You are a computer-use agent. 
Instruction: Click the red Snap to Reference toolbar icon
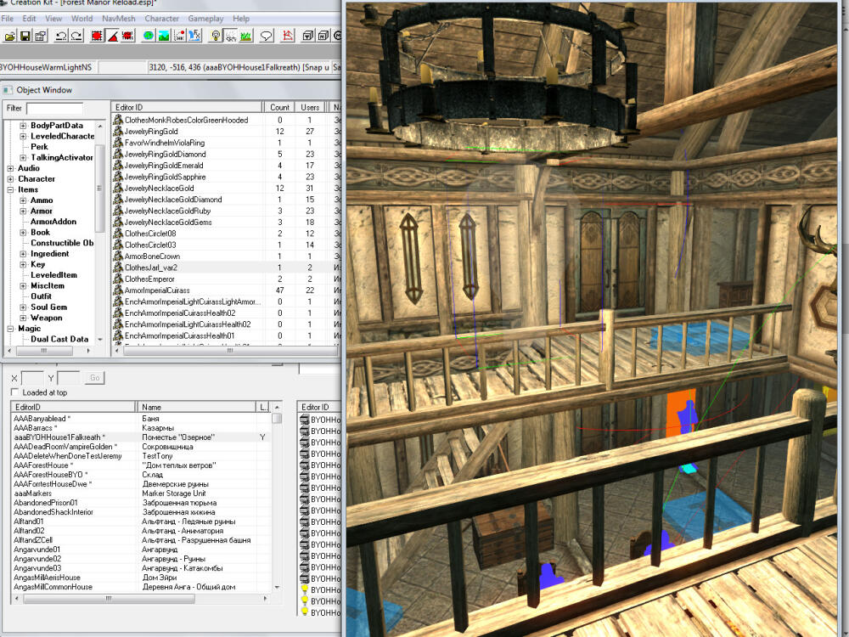pyautogui.click(x=128, y=37)
